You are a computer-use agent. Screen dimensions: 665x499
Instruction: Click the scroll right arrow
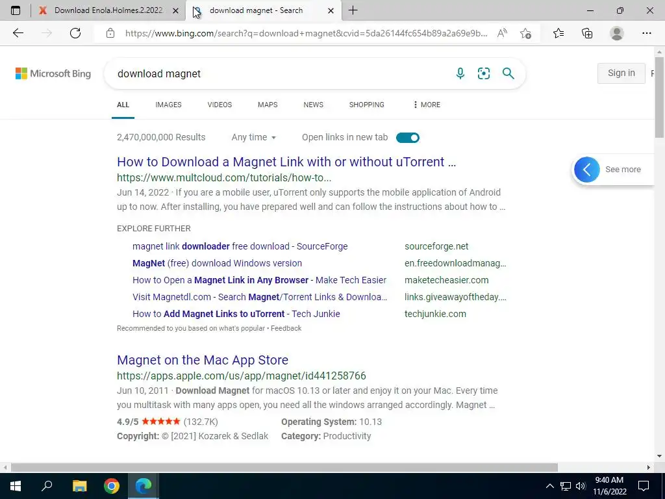[649, 467]
